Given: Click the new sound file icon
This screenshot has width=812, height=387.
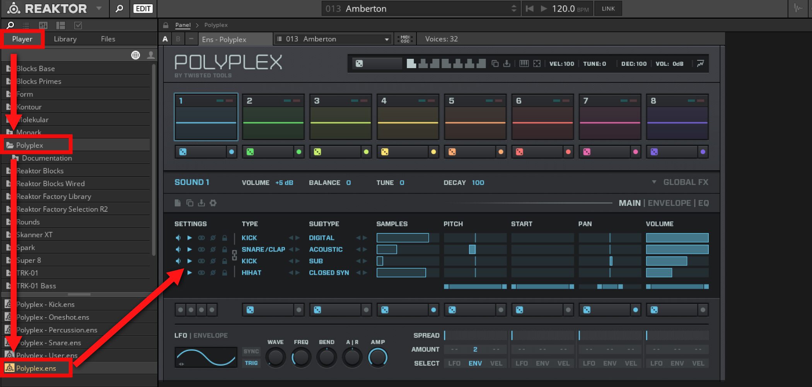Looking at the screenshot, I should click(177, 203).
